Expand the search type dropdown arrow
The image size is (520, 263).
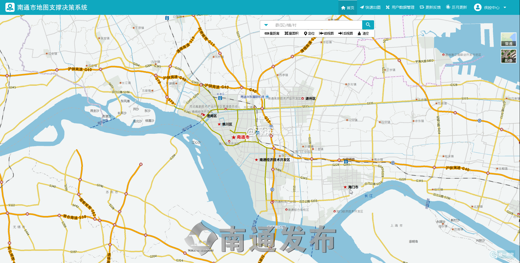point(266,25)
